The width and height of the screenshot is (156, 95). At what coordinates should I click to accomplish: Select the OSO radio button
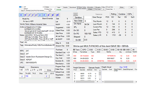pyautogui.click(x=88, y=50)
